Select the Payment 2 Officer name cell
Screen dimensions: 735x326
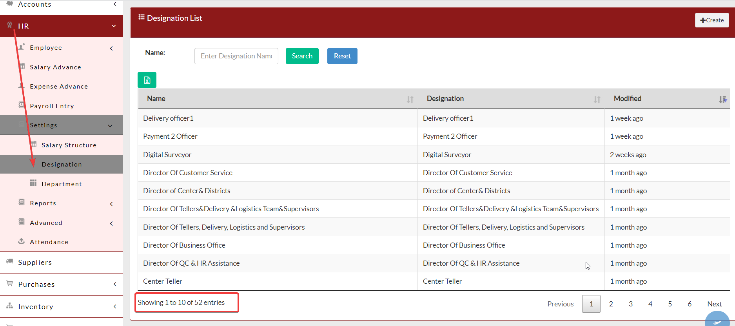click(278, 136)
